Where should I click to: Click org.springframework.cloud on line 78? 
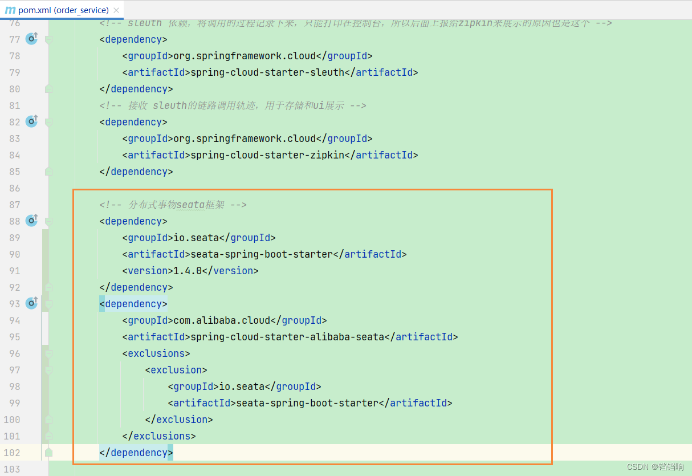coord(245,56)
